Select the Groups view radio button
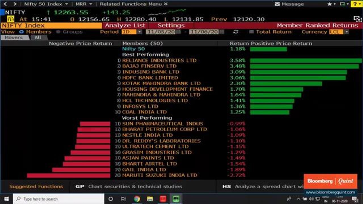The height and width of the screenshot is (204, 363). tap(58, 32)
